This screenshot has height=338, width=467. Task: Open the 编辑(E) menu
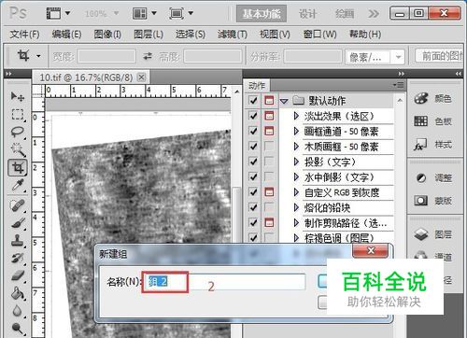(x=66, y=34)
